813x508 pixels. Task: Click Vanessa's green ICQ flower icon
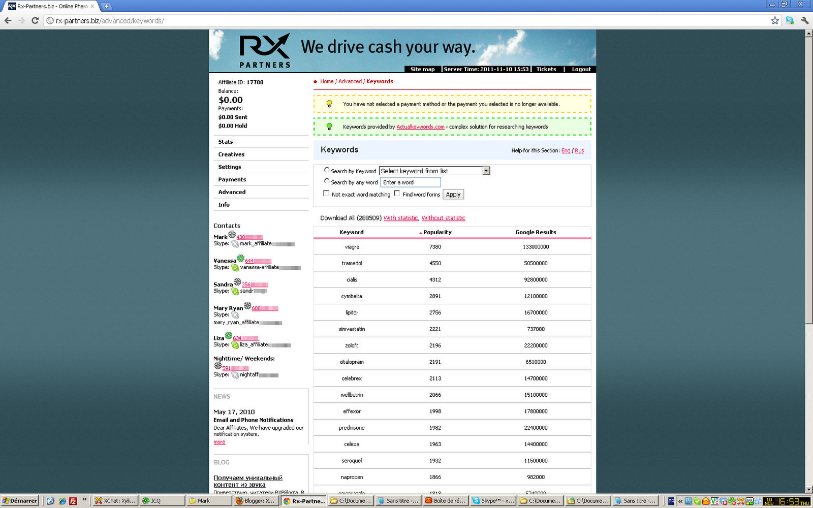[x=241, y=258]
